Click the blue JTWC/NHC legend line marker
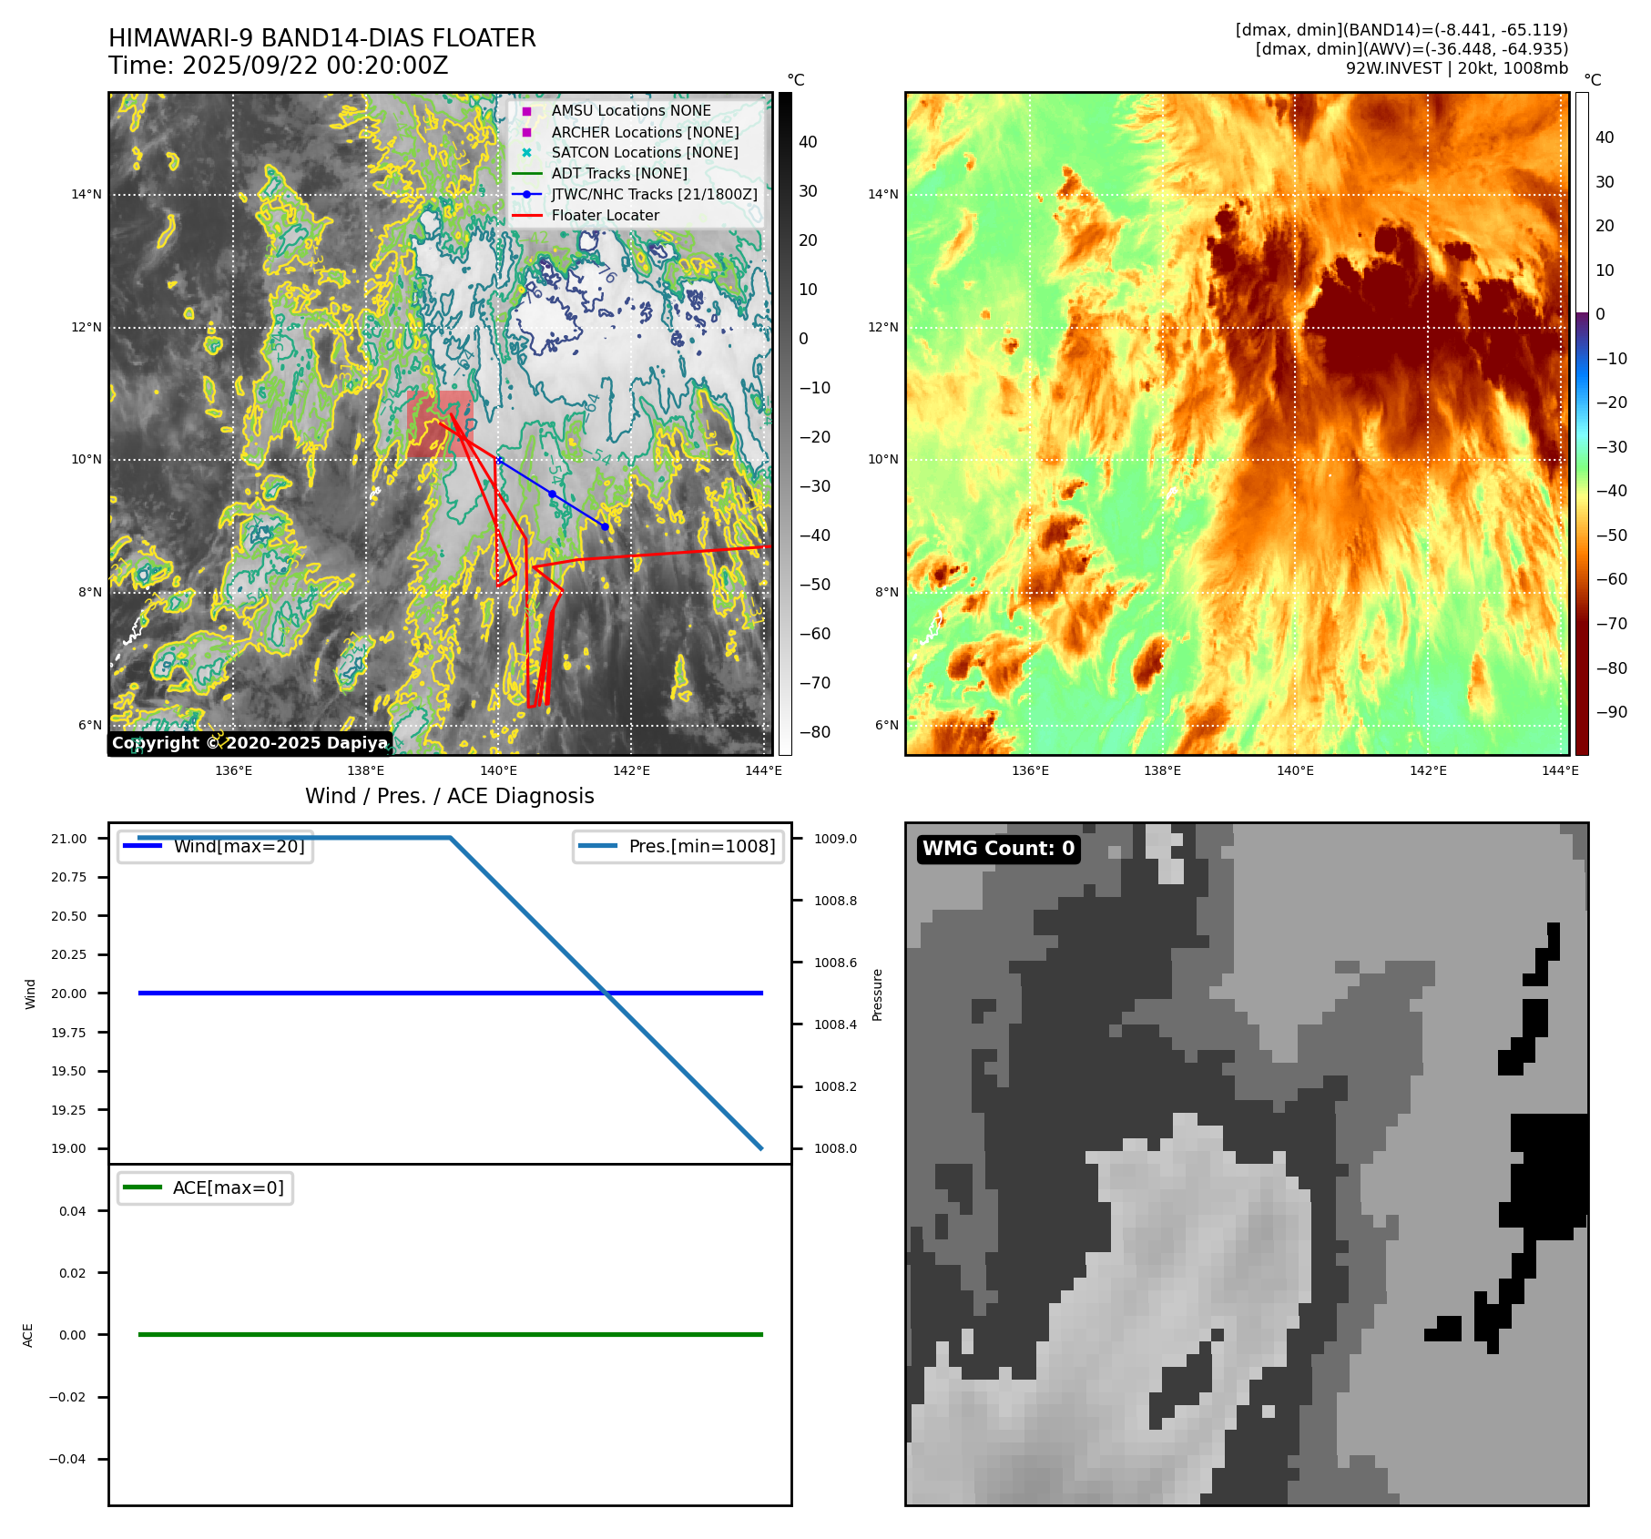The width and height of the screenshot is (1651, 1539). [526, 194]
